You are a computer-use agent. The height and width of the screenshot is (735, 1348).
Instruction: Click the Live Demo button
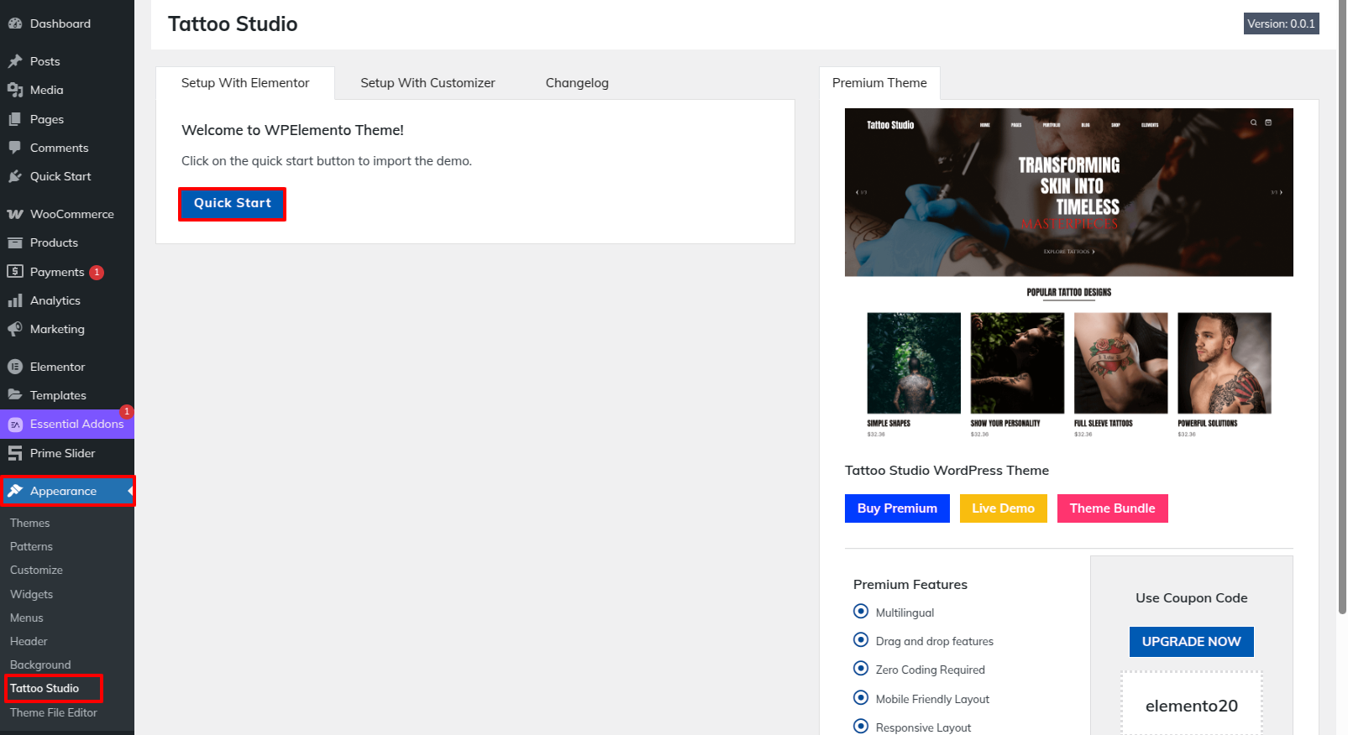tap(1003, 508)
